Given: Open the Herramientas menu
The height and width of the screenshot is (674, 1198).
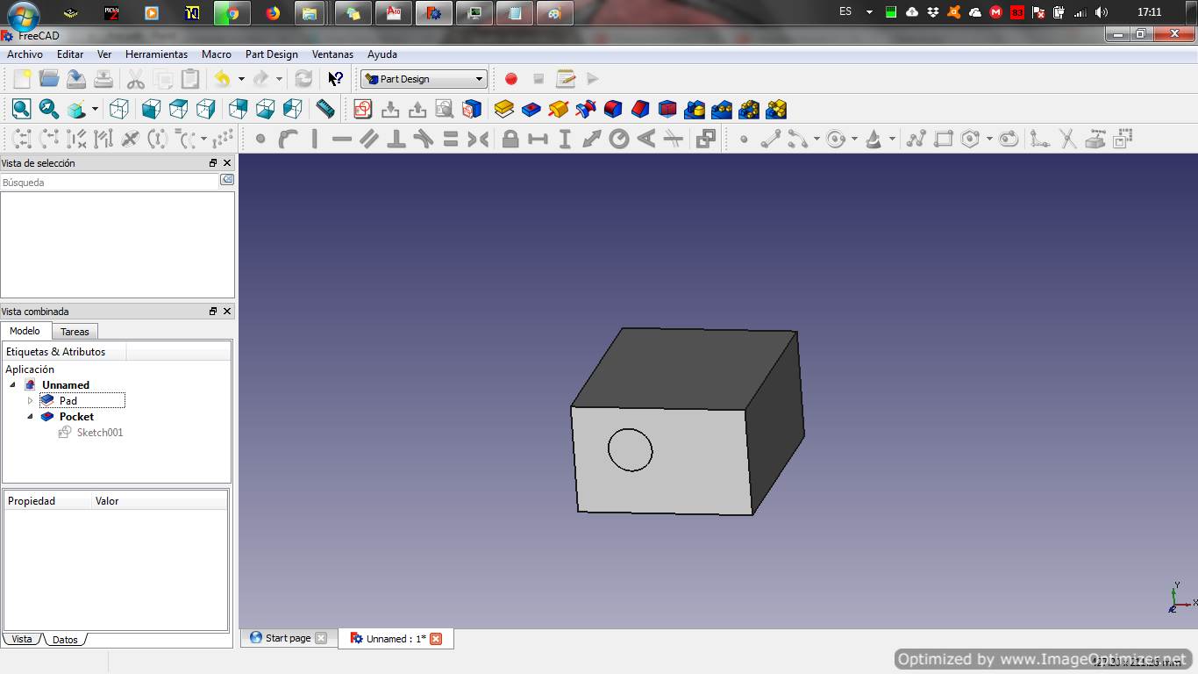Looking at the screenshot, I should [x=156, y=54].
